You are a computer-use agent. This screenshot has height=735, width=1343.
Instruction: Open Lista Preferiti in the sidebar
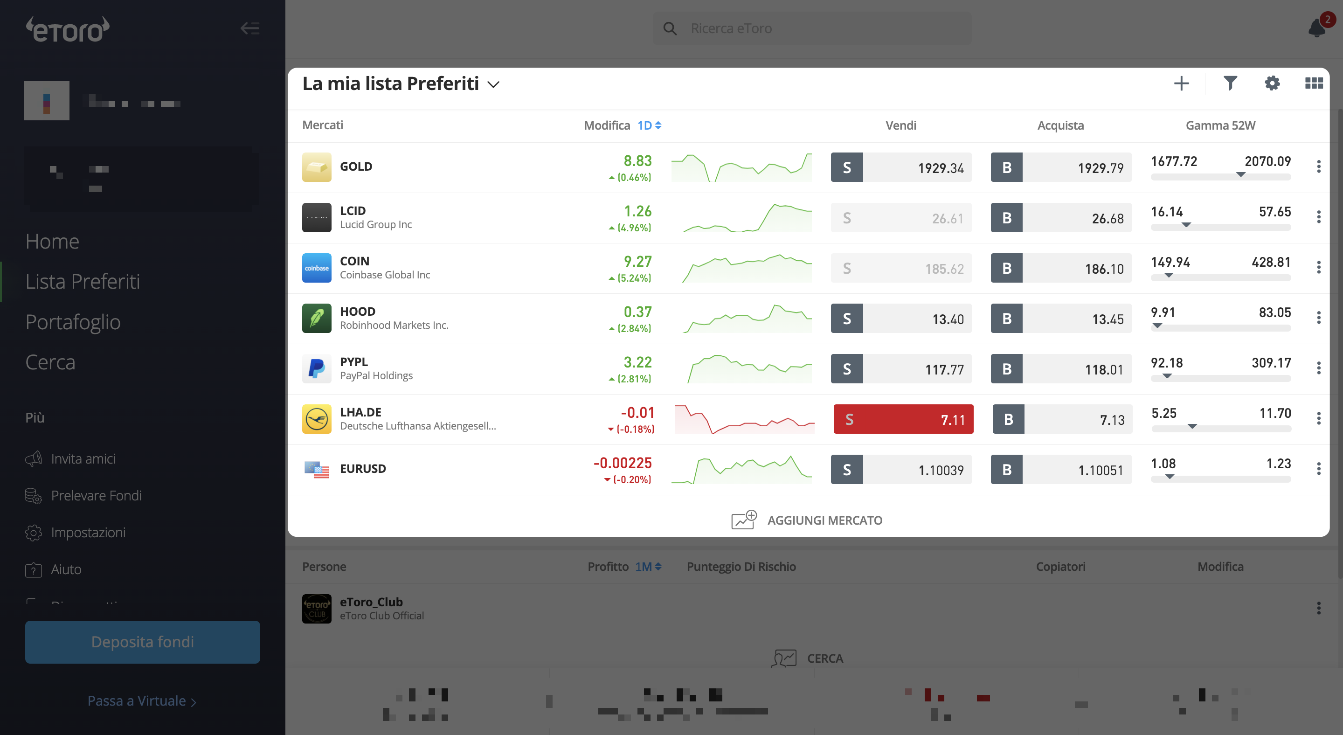point(83,282)
